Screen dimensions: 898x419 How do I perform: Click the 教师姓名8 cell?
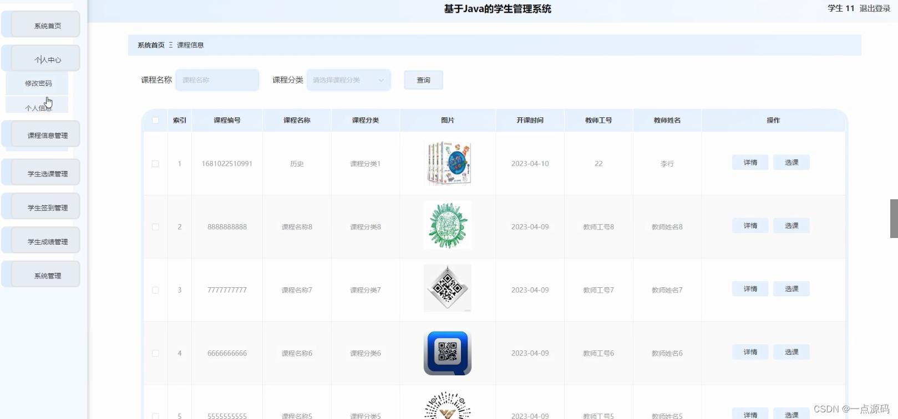tap(667, 227)
